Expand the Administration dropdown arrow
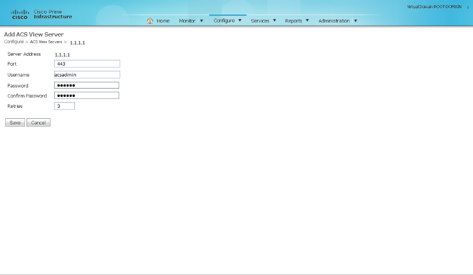473x275 pixels. click(x=355, y=21)
